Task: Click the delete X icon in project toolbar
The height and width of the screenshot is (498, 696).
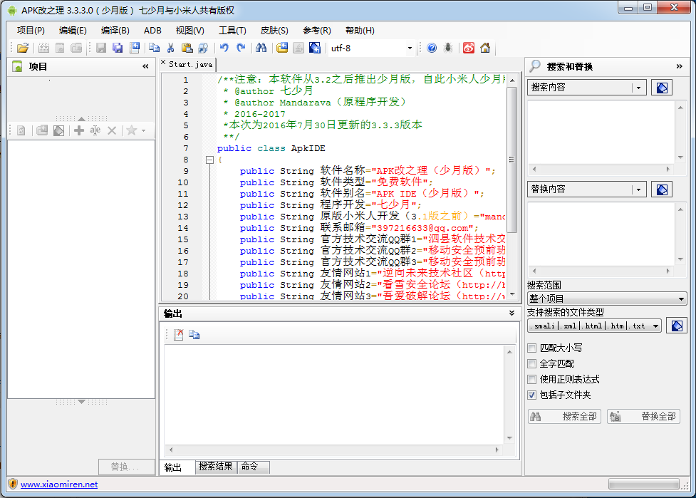Action: pos(112,130)
